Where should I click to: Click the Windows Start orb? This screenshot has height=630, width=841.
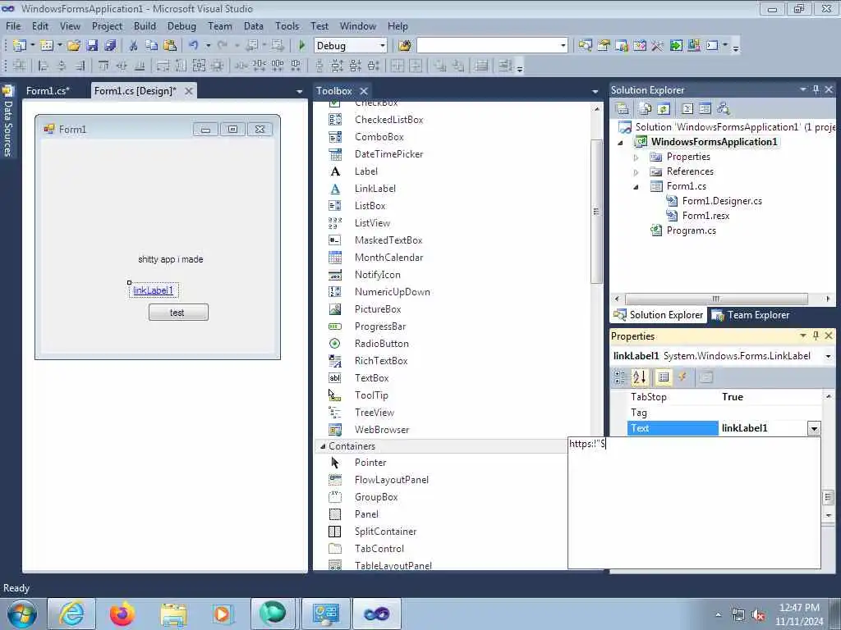[x=22, y=614]
